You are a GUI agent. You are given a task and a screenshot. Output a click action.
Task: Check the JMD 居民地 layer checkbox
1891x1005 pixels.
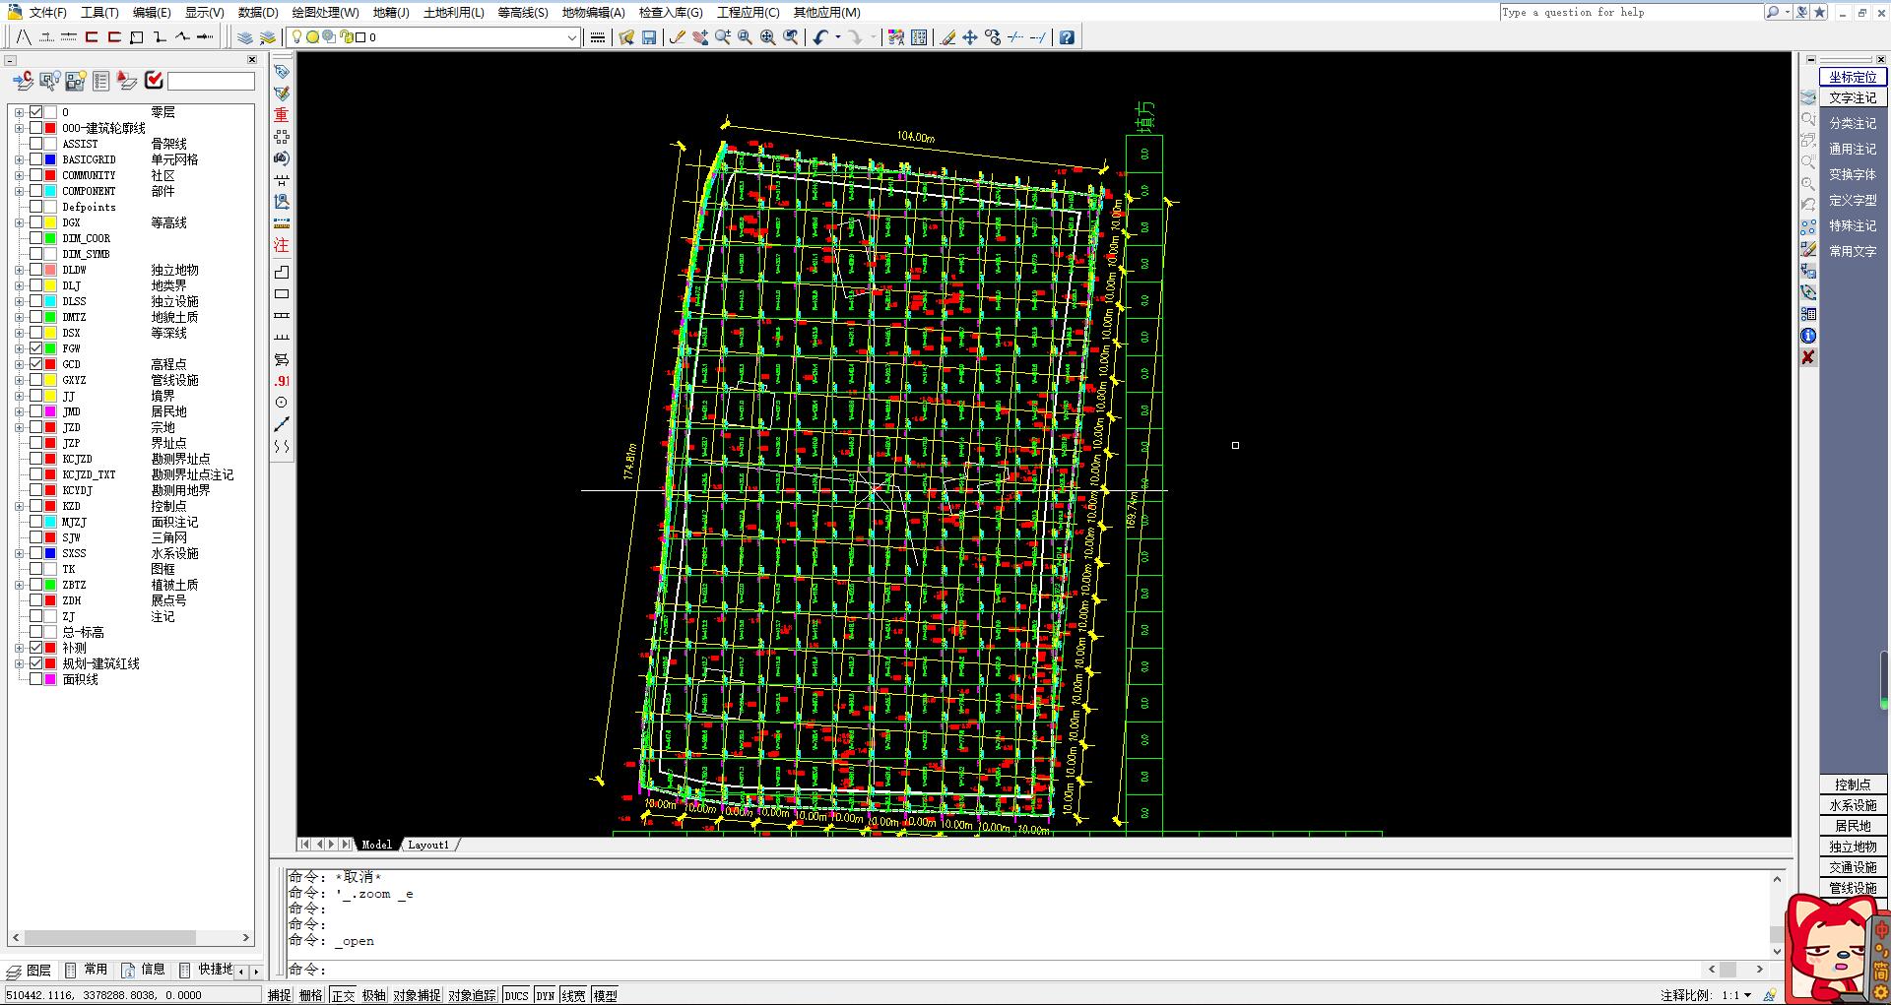point(36,411)
